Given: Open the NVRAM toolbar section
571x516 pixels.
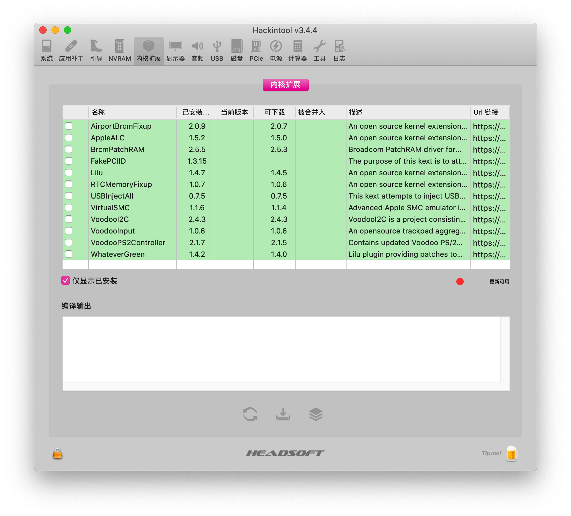Looking at the screenshot, I should [120, 51].
